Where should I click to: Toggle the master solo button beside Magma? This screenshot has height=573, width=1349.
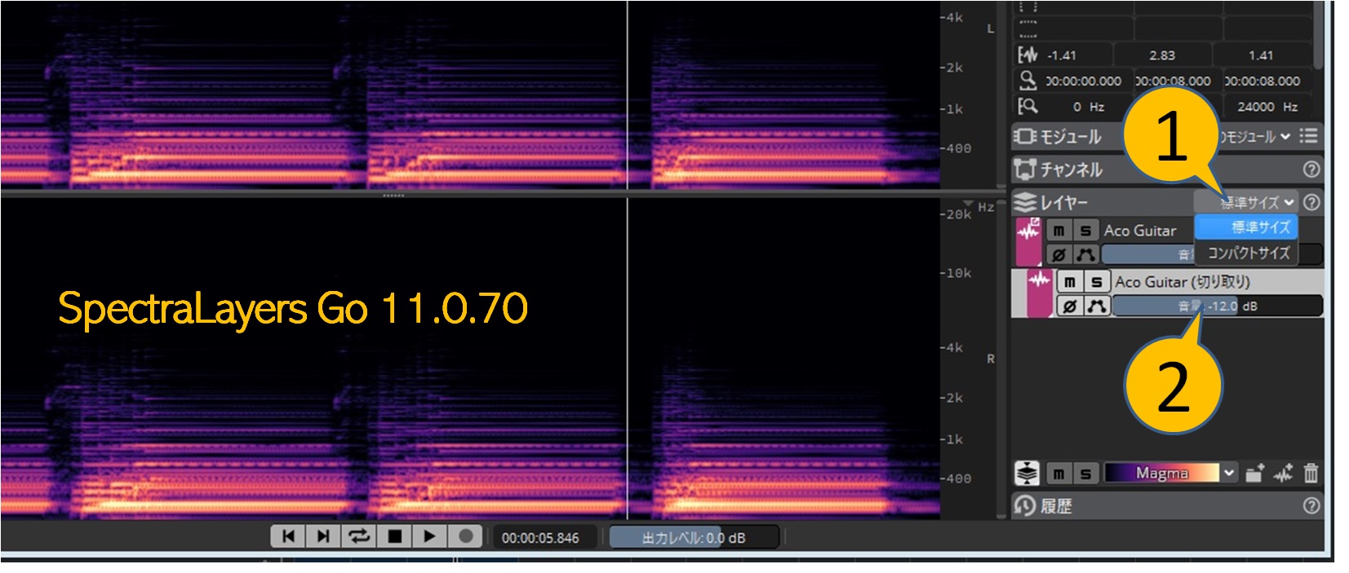tap(1085, 474)
